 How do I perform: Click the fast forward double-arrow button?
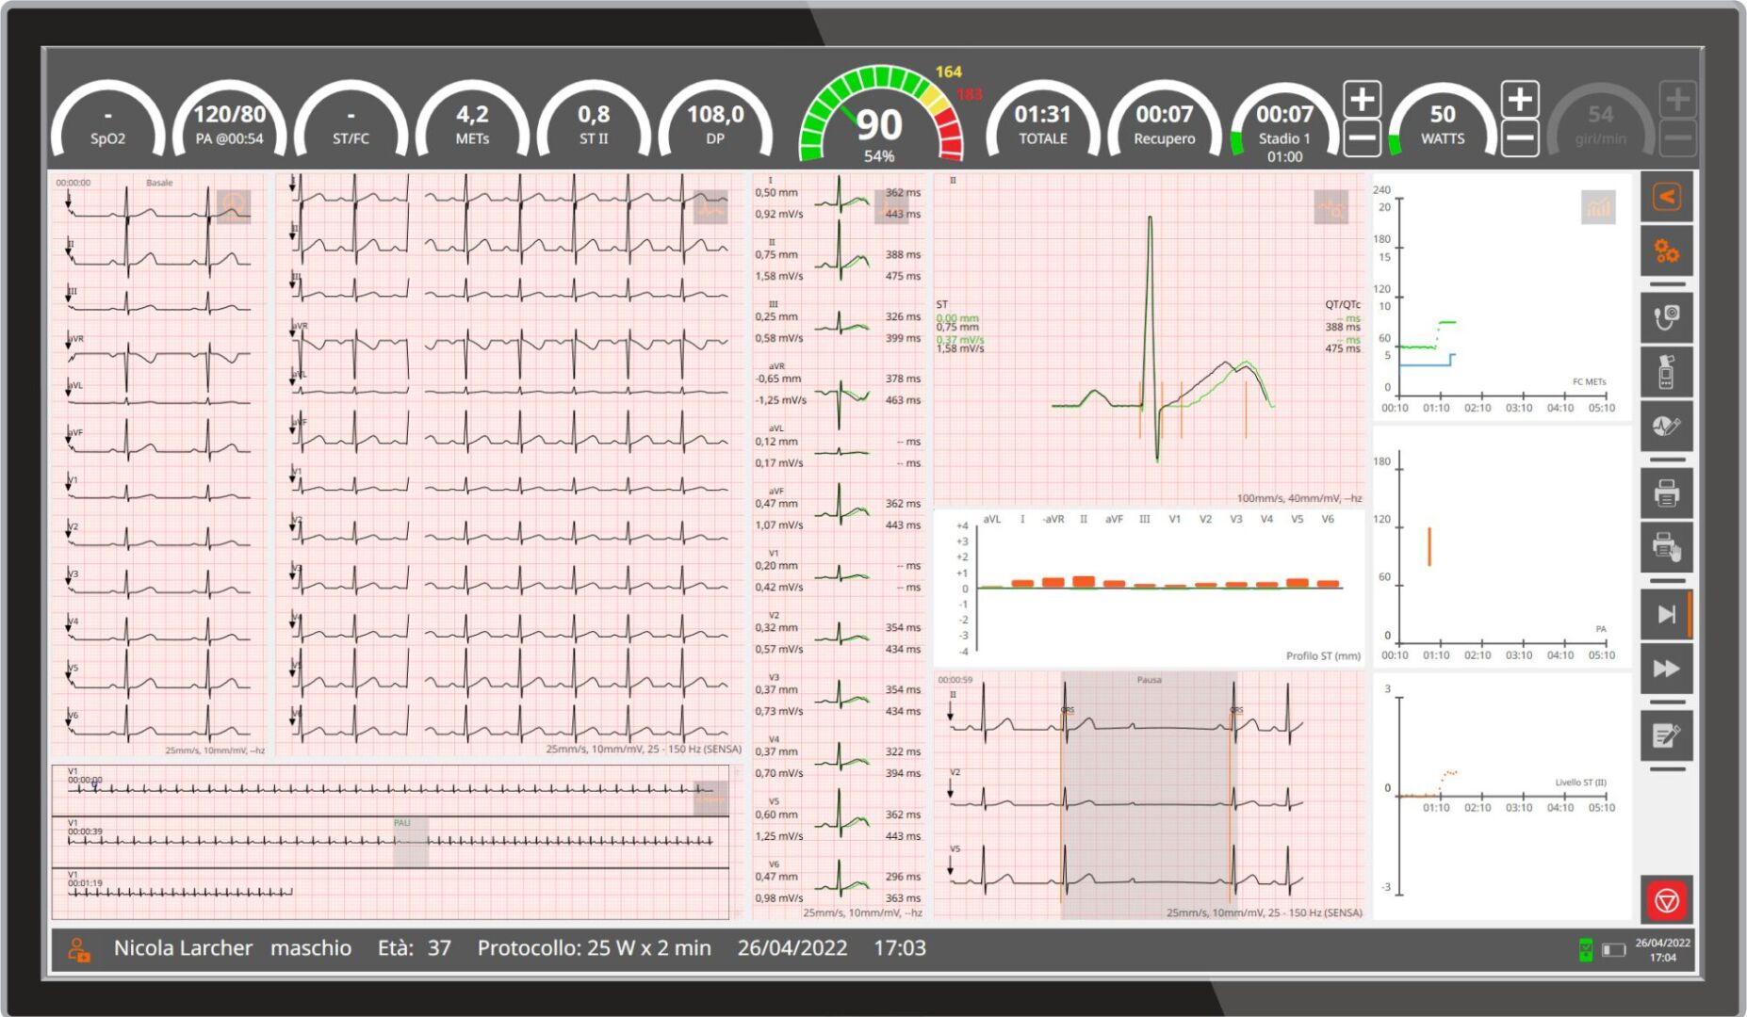[1666, 669]
